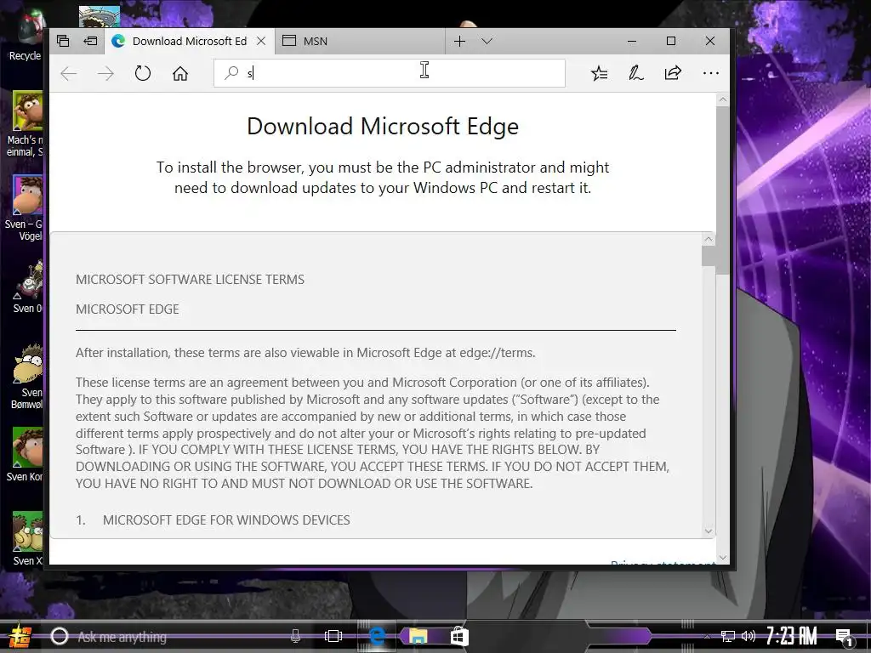The width and height of the screenshot is (871, 653).
Task: Select Sven Kor desktop shortcut
Action: (26, 454)
